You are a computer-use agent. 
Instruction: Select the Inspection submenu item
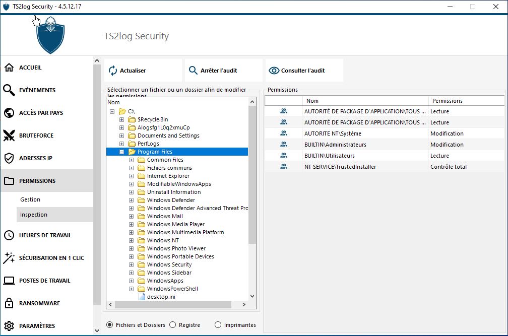point(54,215)
